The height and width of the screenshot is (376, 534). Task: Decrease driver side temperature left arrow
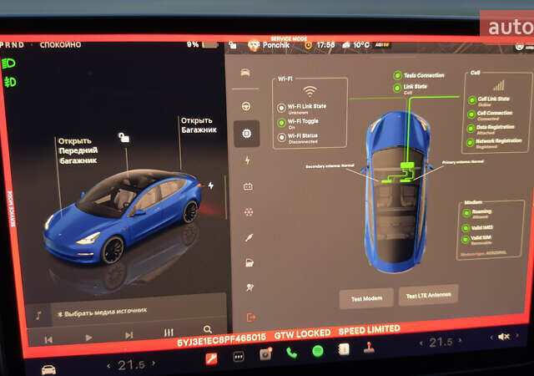point(108,367)
